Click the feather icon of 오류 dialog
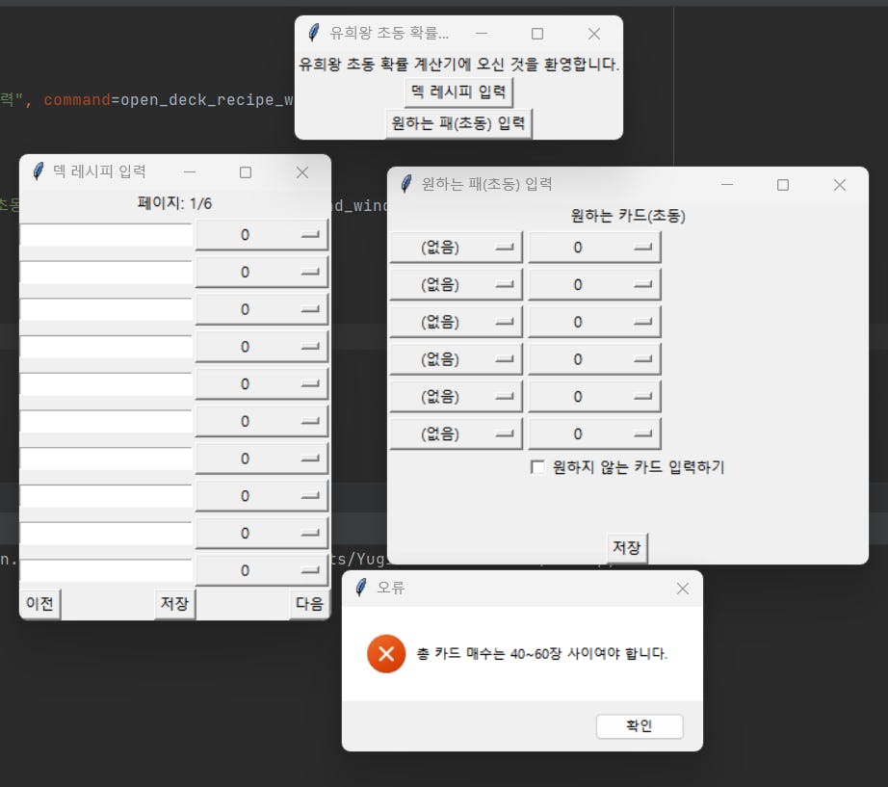This screenshot has width=888, height=787. click(x=361, y=588)
